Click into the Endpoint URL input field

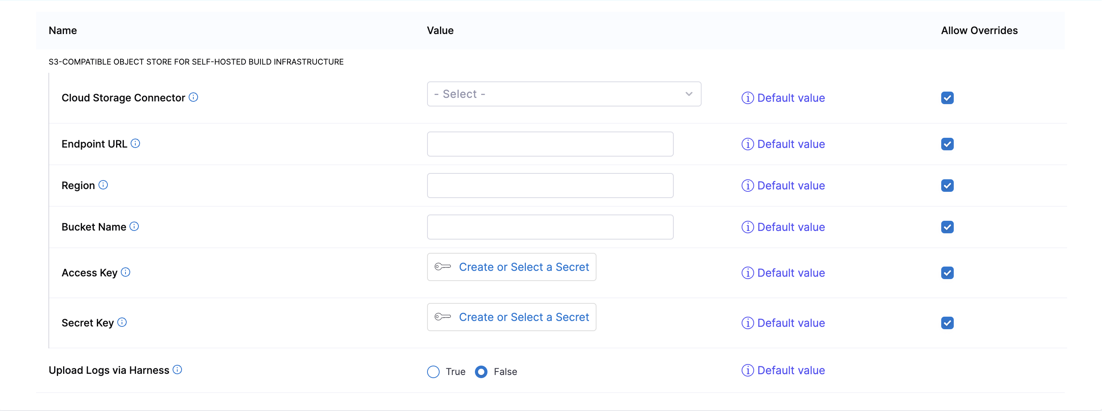coord(550,144)
